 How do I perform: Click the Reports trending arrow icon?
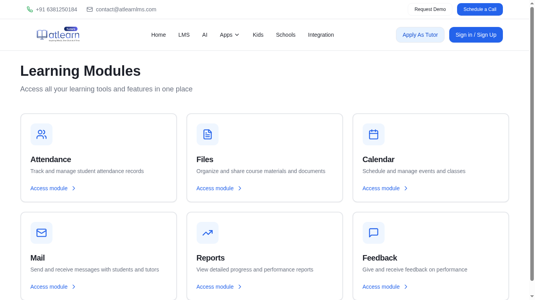208,233
